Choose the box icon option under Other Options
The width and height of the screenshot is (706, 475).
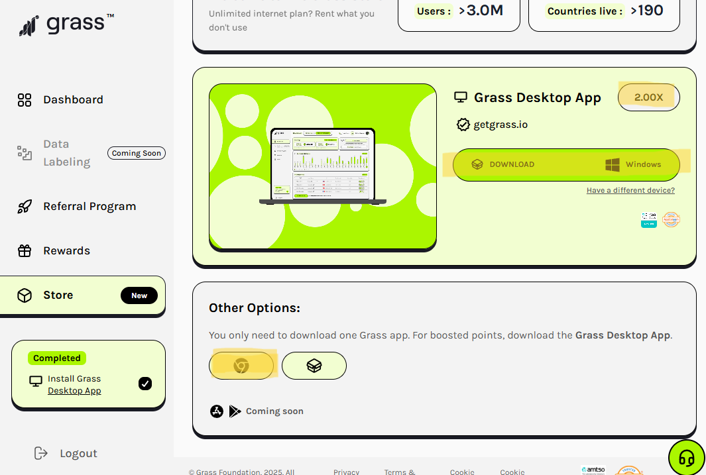tap(314, 366)
